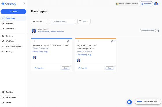Click host avatar on Vrijblijvend Gesprek card
The height and width of the screenshot is (107, 162).
[78, 60]
